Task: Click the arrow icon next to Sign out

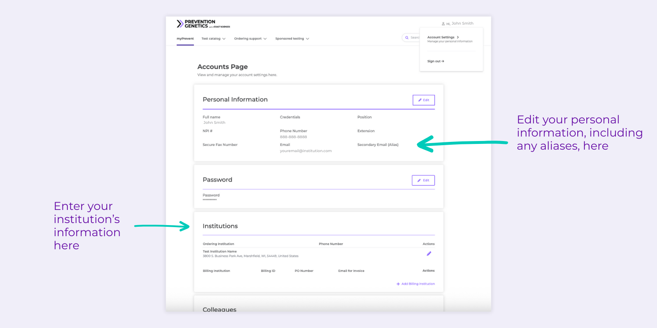Action: (443, 61)
